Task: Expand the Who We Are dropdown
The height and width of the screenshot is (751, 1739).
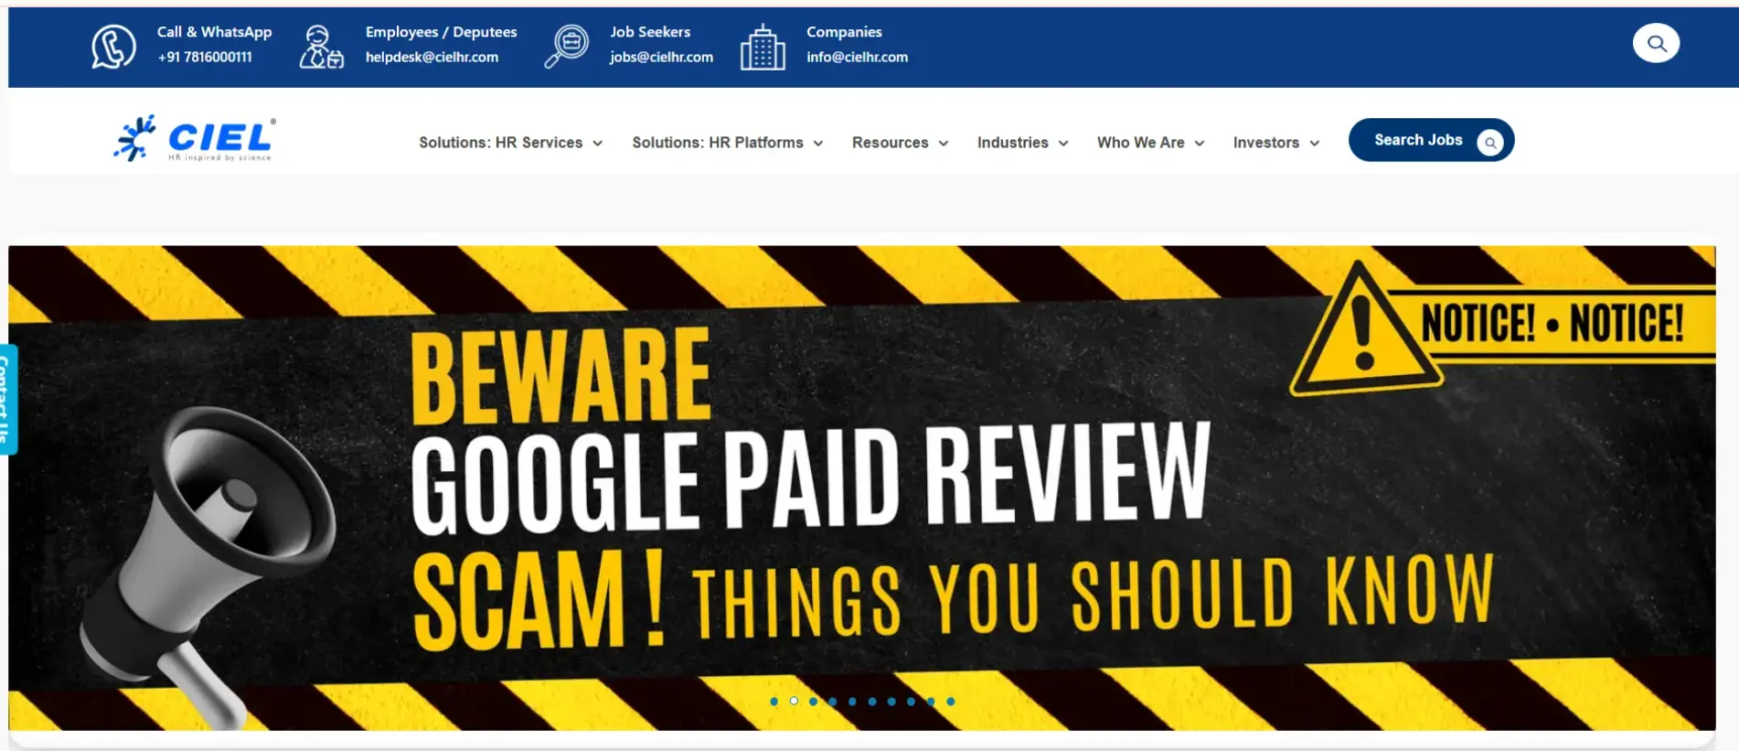Action: 1150,143
